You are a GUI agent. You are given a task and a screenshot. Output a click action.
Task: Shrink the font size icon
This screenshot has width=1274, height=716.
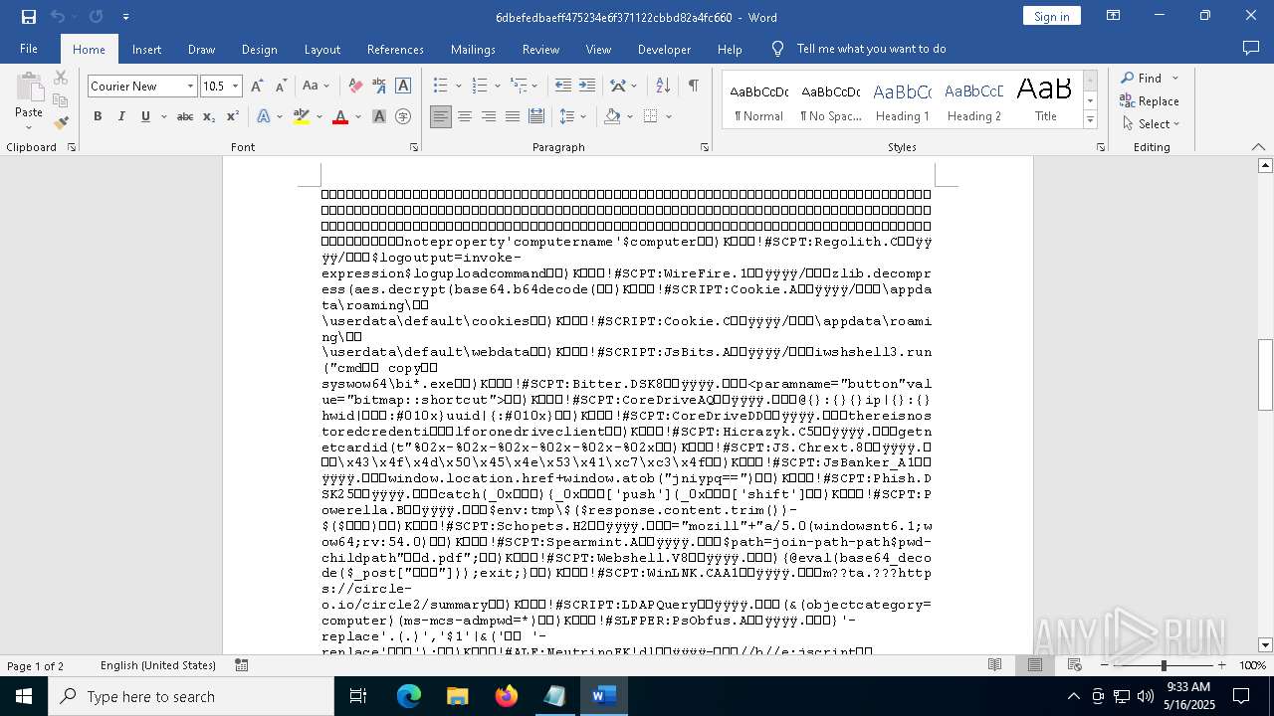(281, 87)
